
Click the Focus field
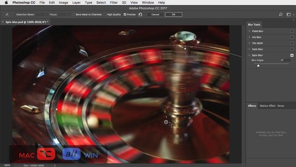(62, 14)
